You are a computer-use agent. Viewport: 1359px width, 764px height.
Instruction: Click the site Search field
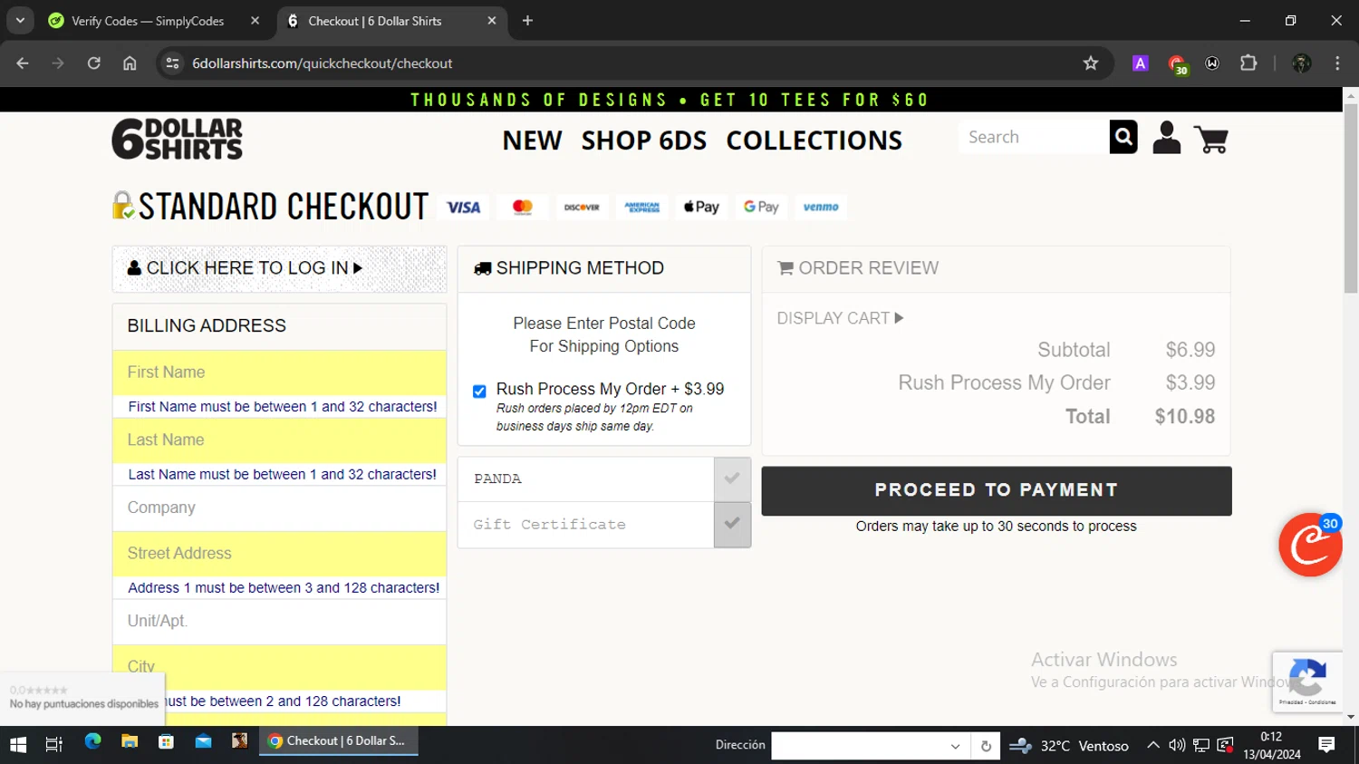pyautogui.click(x=1034, y=137)
